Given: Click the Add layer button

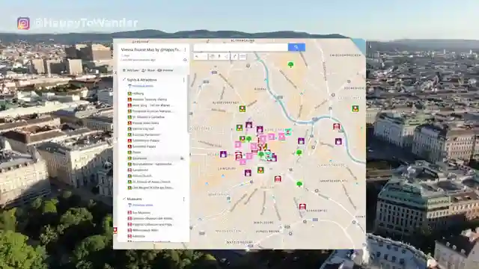Looking at the screenshot, I should click(131, 70).
